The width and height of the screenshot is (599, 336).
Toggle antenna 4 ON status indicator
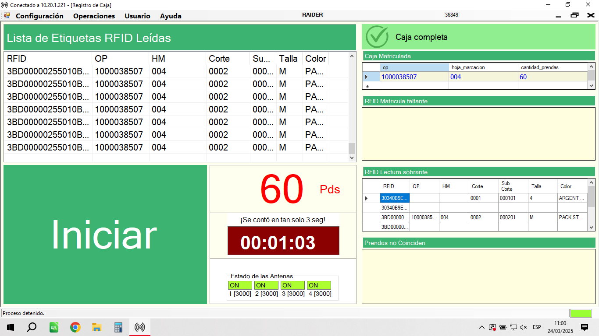point(319,285)
